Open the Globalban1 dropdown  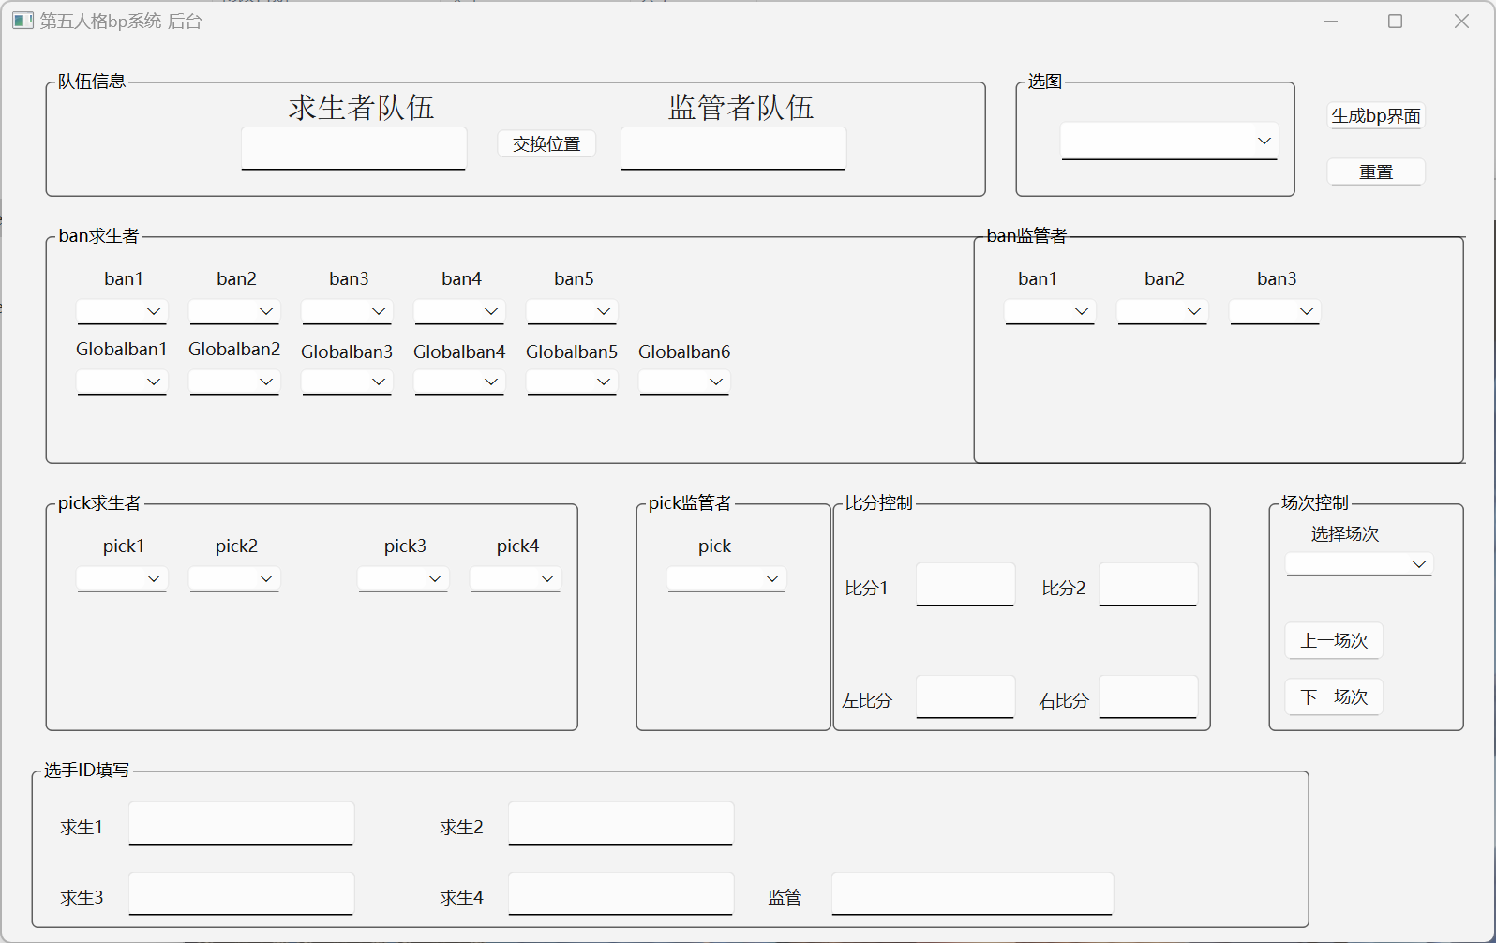[x=122, y=382]
